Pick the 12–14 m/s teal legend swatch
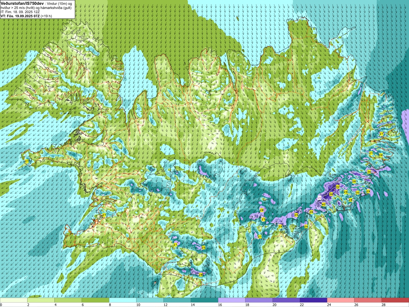This screenshot has height=307, width=409. pyautogui.click(x=177, y=300)
